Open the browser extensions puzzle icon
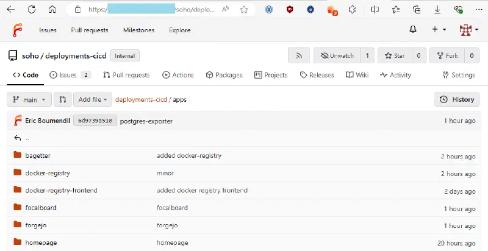The image size is (488, 251). point(353,10)
